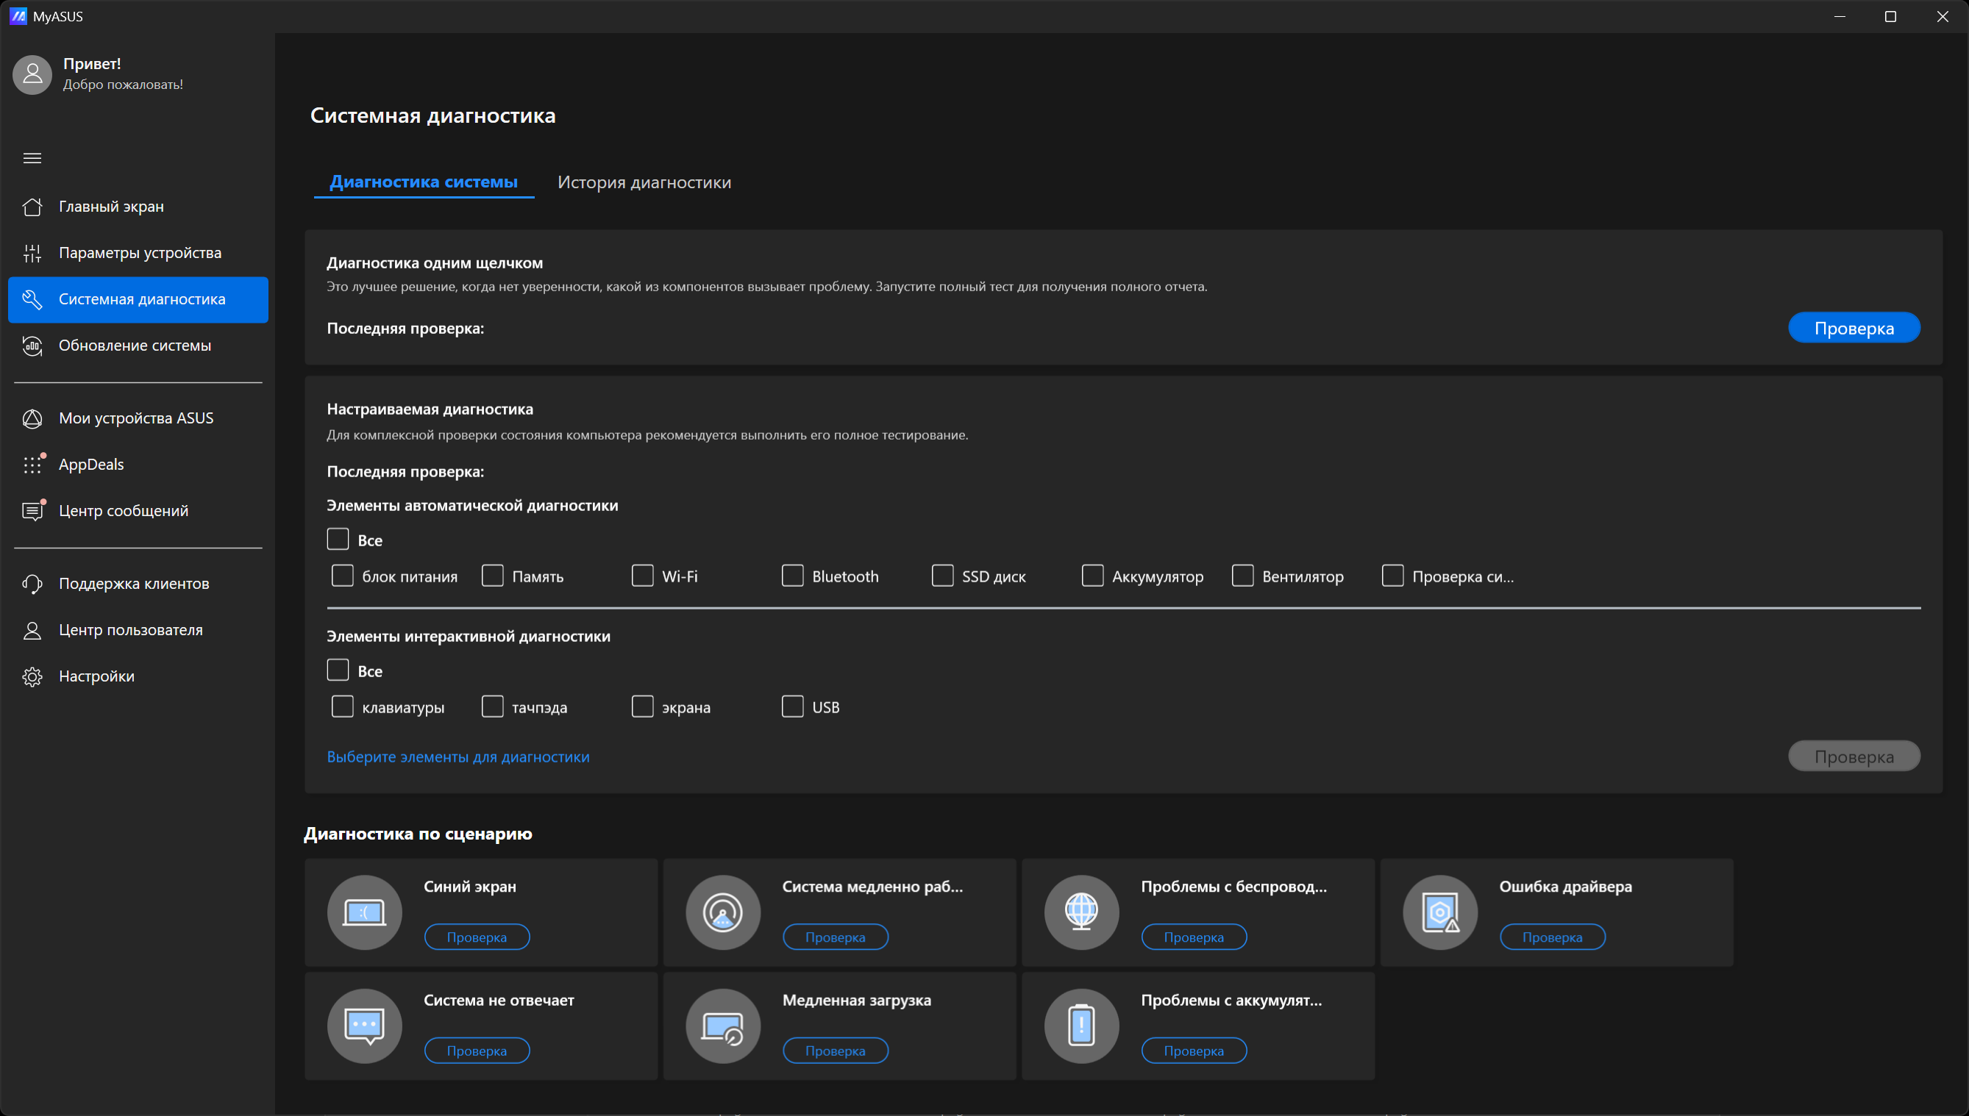This screenshot has height=1116, width=1969.
Task: Click the MyASUS logo in title bar
Action: [x=18, y=16]
